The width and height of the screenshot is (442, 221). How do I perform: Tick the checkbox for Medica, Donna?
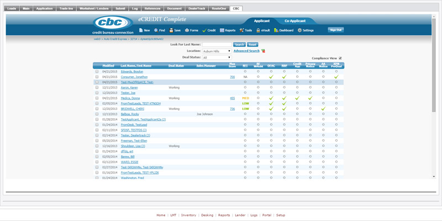click(x=97, y=98)
